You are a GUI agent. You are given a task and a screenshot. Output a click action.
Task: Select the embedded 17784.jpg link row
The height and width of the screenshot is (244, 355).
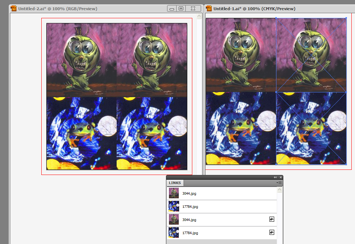222,233
